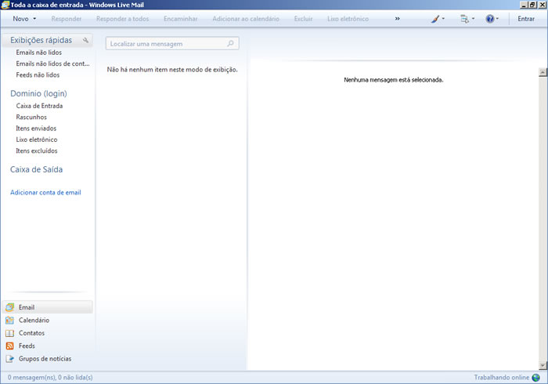Click 'Nenhuma mensagem está selecionada.' text
Image resolution: width=548 pixels, height=384 pixels.
394,80
